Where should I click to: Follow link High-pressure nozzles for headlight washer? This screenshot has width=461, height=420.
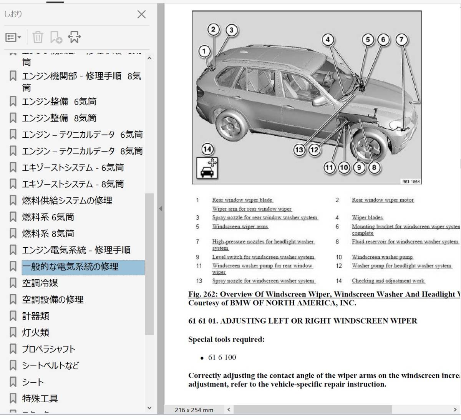point(263,245)
